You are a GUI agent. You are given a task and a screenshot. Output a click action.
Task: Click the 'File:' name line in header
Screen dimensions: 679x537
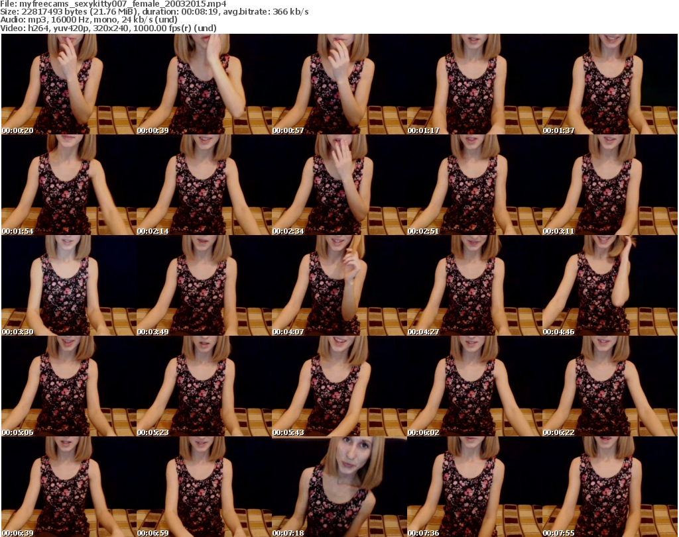click(113, 4)
